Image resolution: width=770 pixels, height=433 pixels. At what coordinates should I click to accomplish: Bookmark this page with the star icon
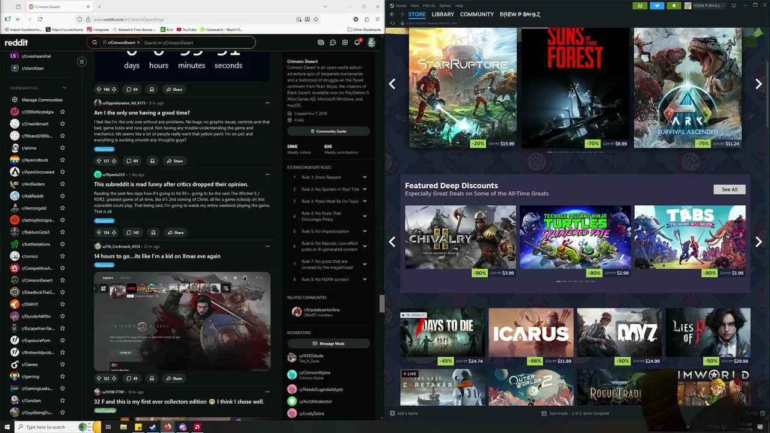316,19
